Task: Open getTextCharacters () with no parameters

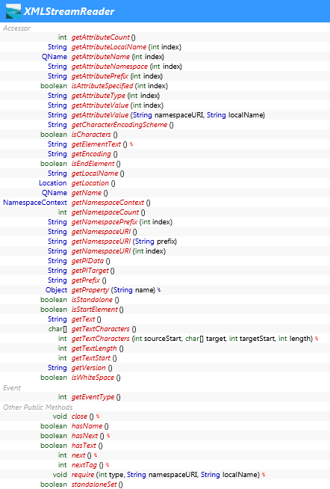Action: [101, 329]
